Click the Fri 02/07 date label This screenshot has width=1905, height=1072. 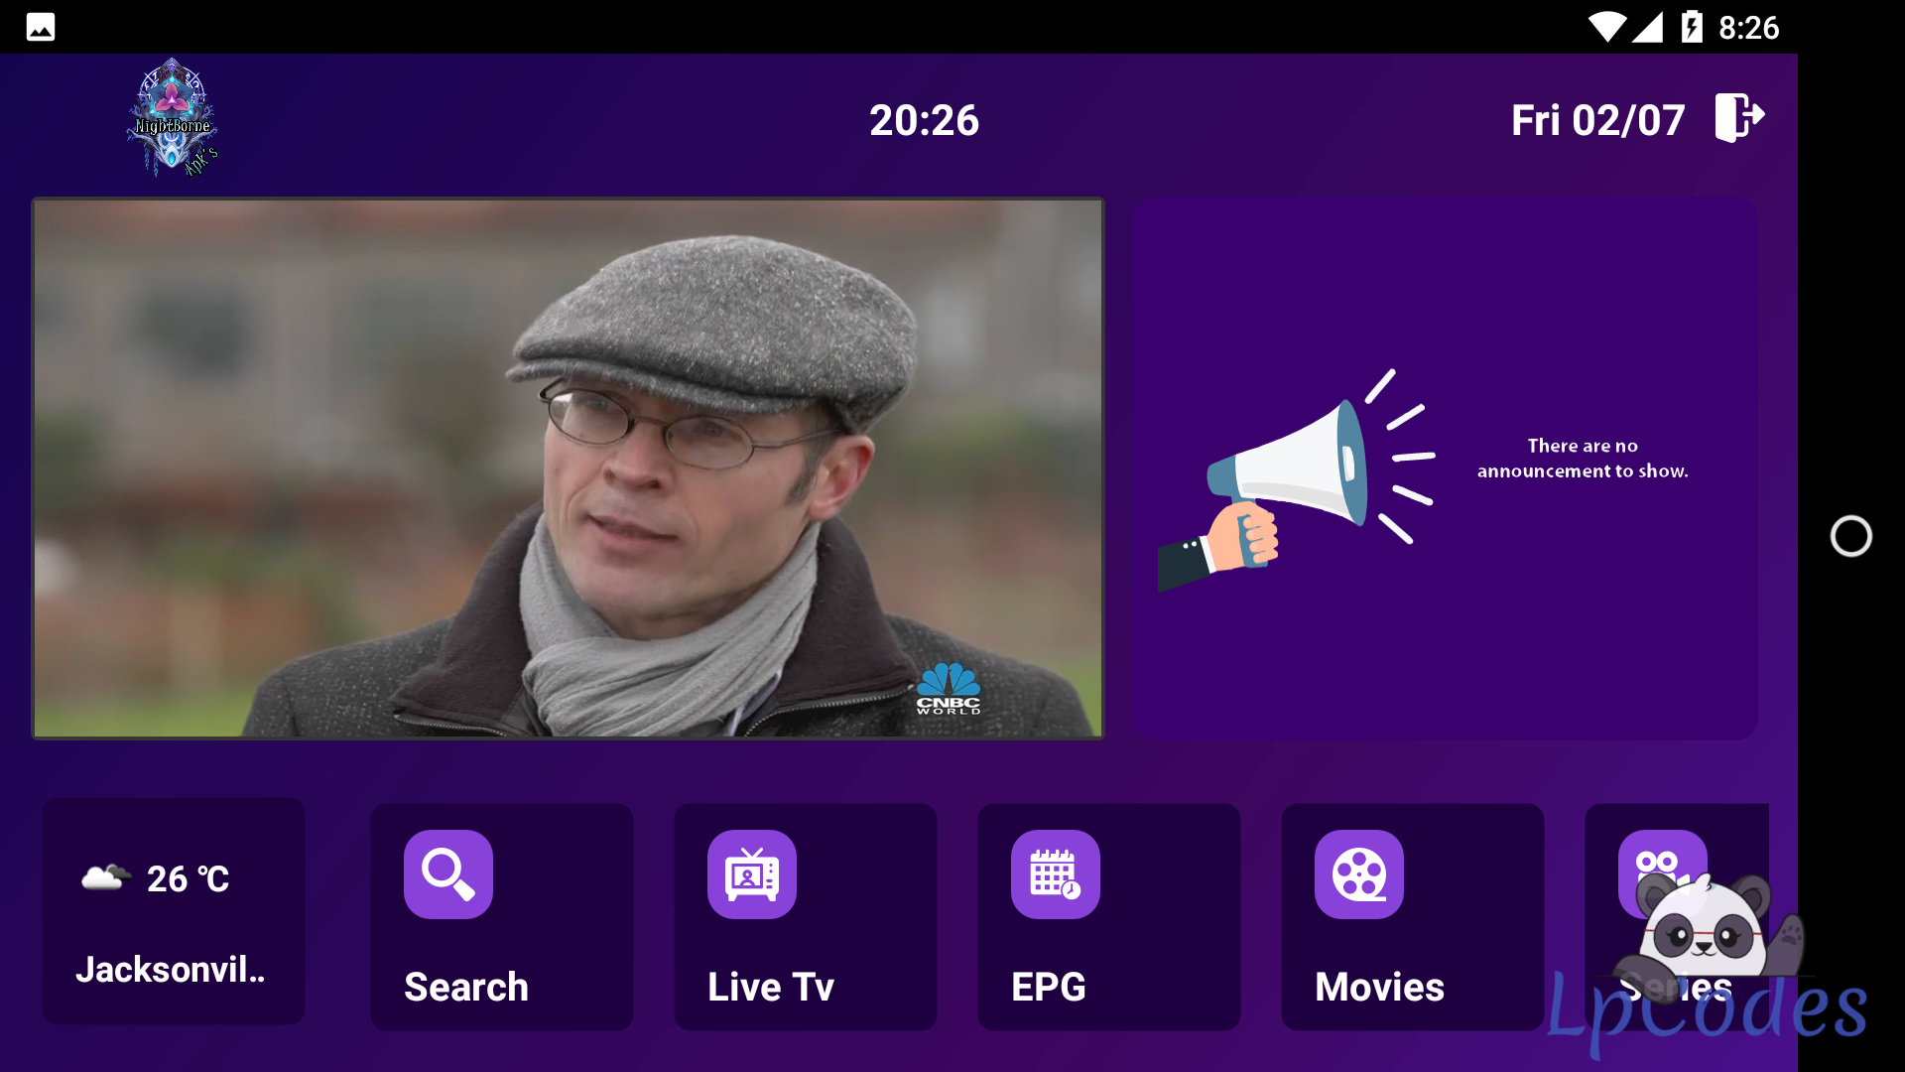(1597, 120)
